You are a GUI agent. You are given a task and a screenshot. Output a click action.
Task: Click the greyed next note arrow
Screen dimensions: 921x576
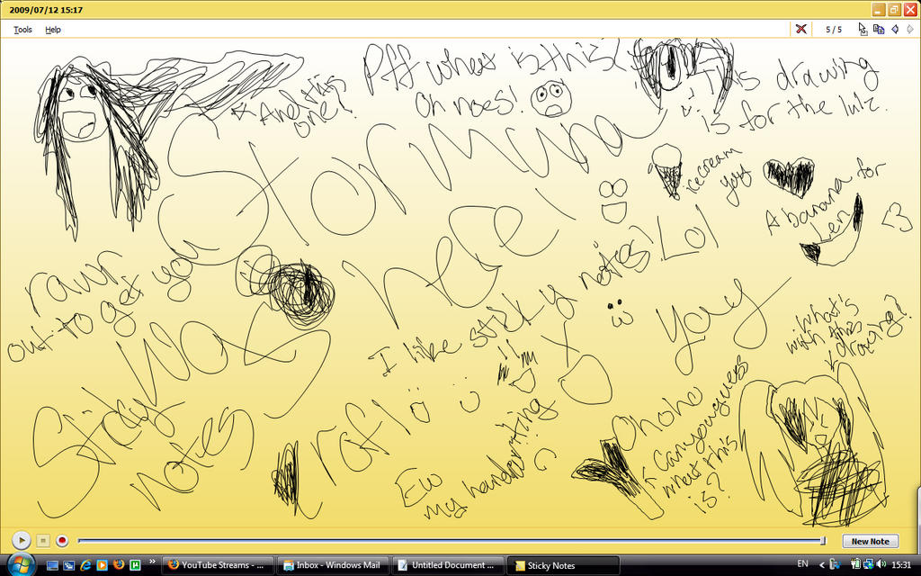pos(910,29)
